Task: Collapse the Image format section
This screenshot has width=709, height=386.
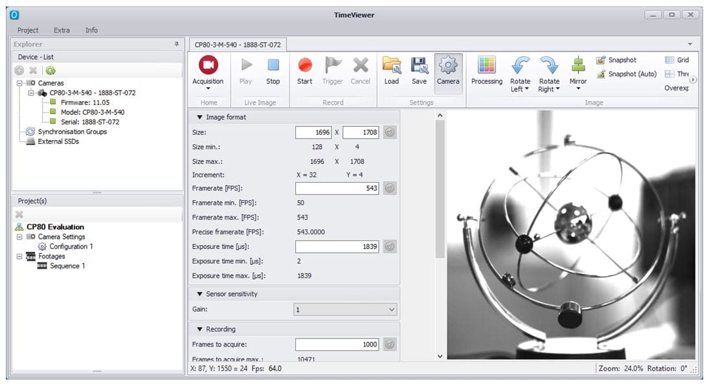Action: pos(199,117)
